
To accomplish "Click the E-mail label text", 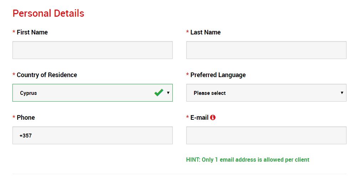I will point(199,118).
